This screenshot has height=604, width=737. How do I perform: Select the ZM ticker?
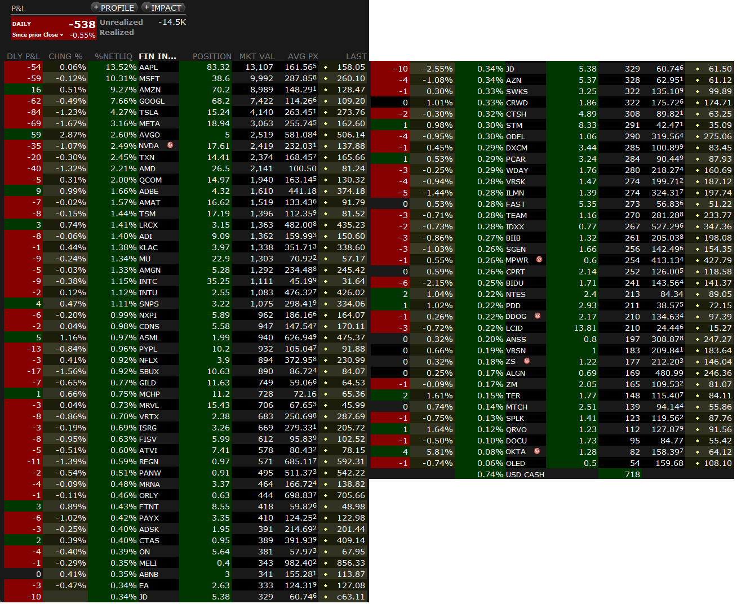pyautogui.click(x=511, y=384)
